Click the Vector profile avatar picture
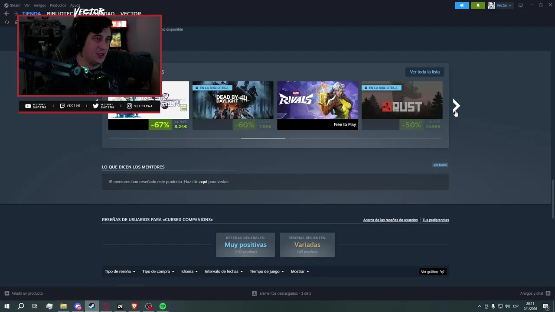The image size is (555, 312). point(491,5)
